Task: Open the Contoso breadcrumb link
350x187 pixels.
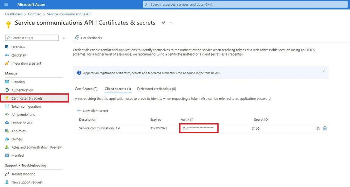Action: click(x=35, y=14)
